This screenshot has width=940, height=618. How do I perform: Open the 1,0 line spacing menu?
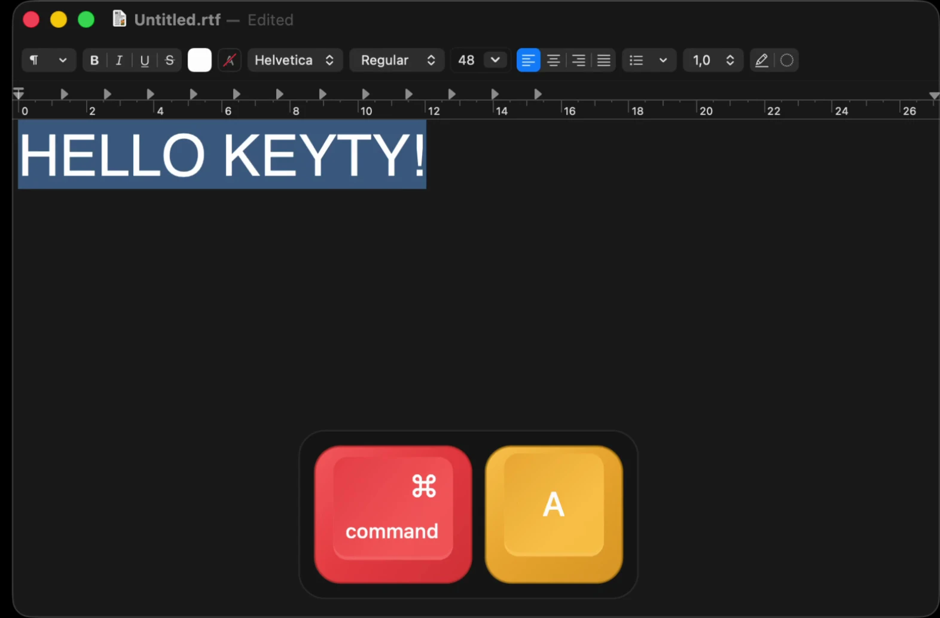point(713,60)
